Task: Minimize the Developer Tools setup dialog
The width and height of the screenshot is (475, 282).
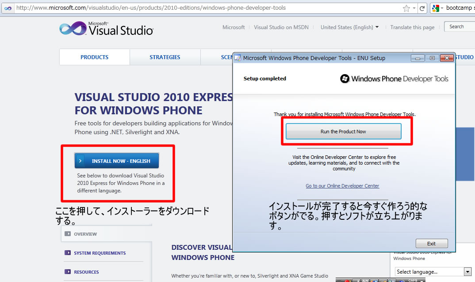Action: [x=418, y=58]
